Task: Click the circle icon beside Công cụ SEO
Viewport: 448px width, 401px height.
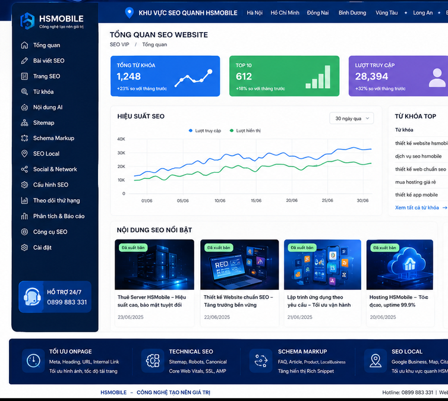Action: [24, 232]
